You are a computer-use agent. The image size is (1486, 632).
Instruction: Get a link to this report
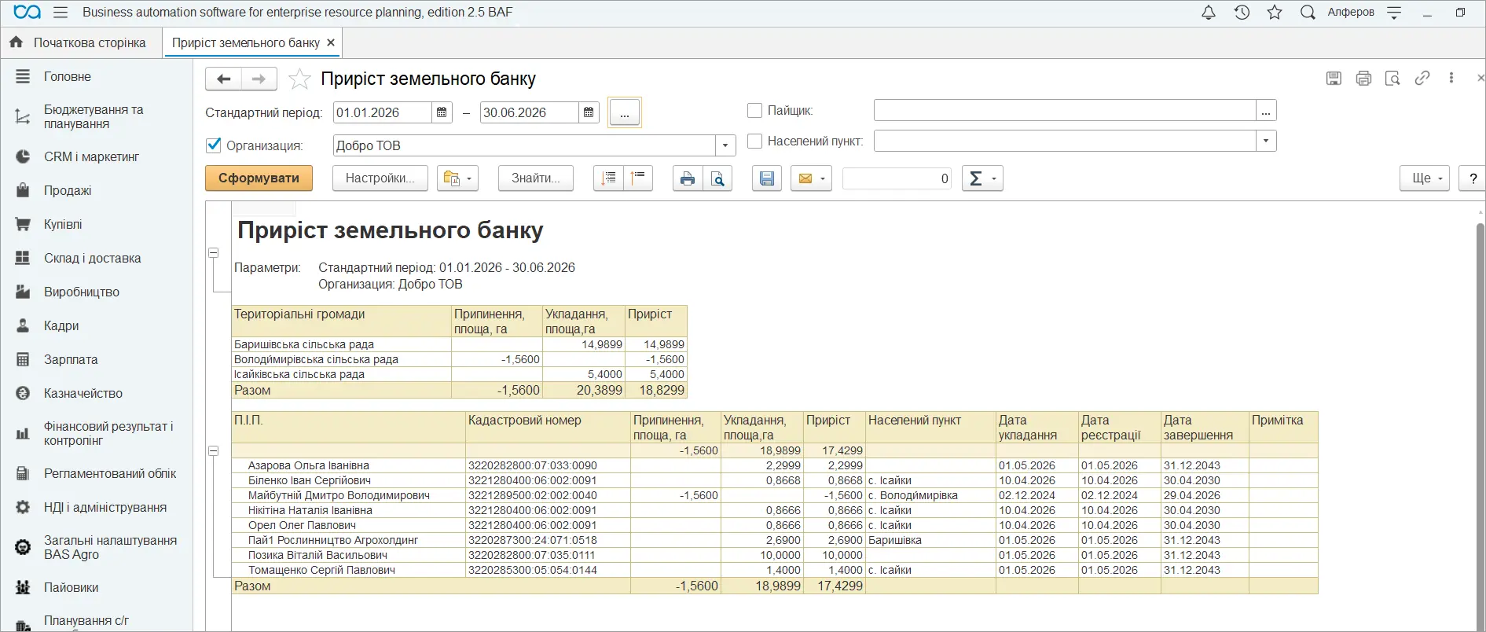1422,78
